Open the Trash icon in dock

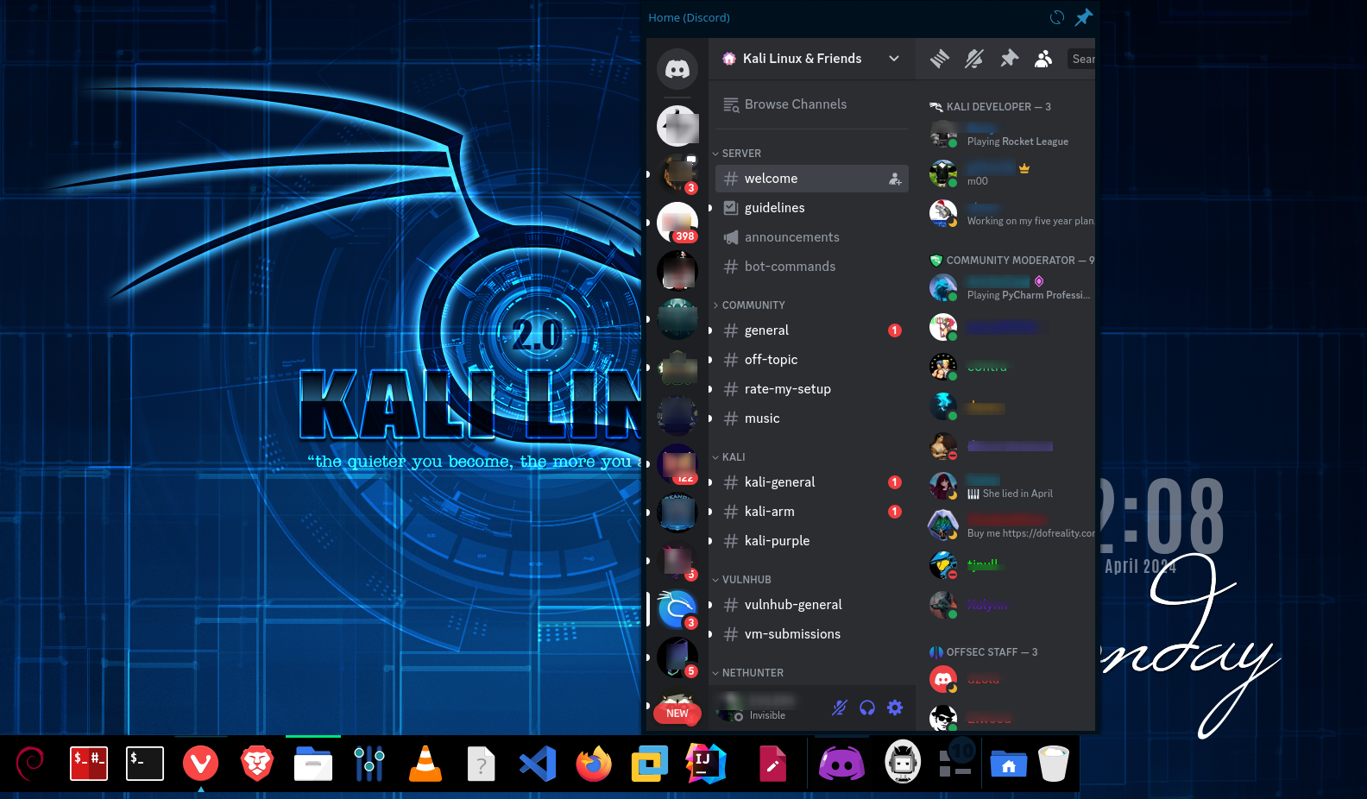pyautogui.click(x=1054, y=764)
